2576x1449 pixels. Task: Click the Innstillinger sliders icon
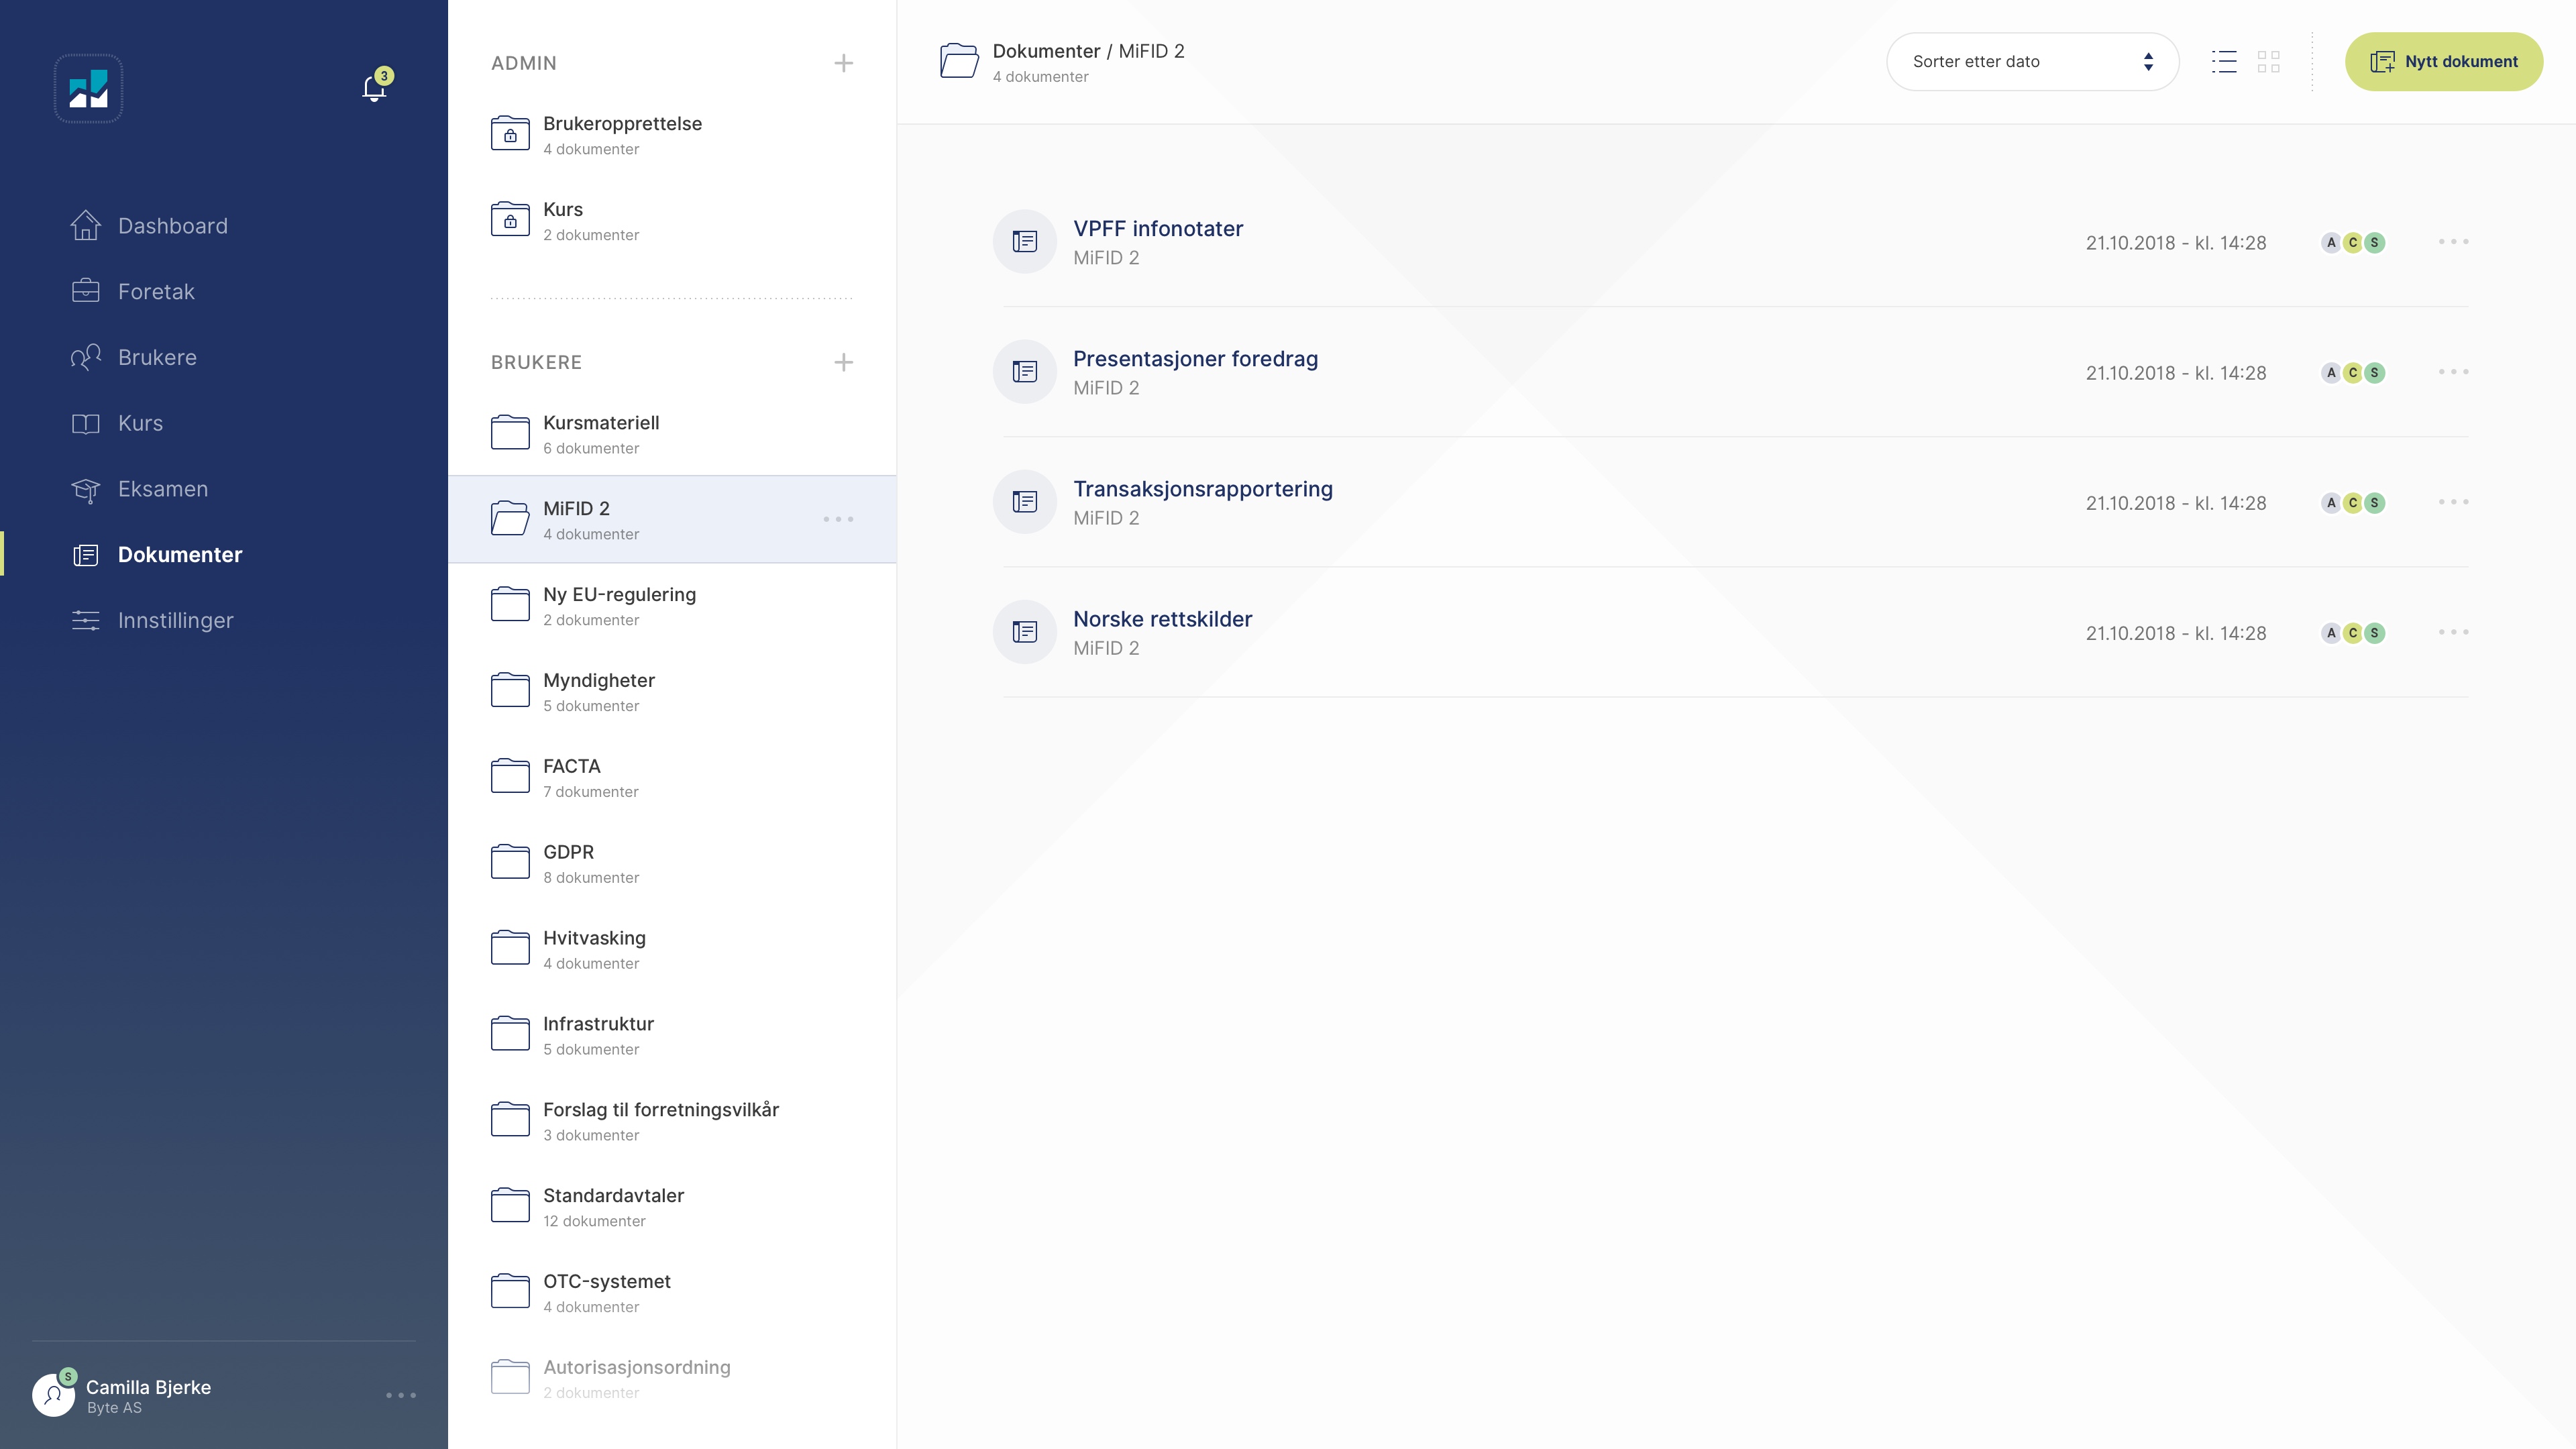click(86, 620)
